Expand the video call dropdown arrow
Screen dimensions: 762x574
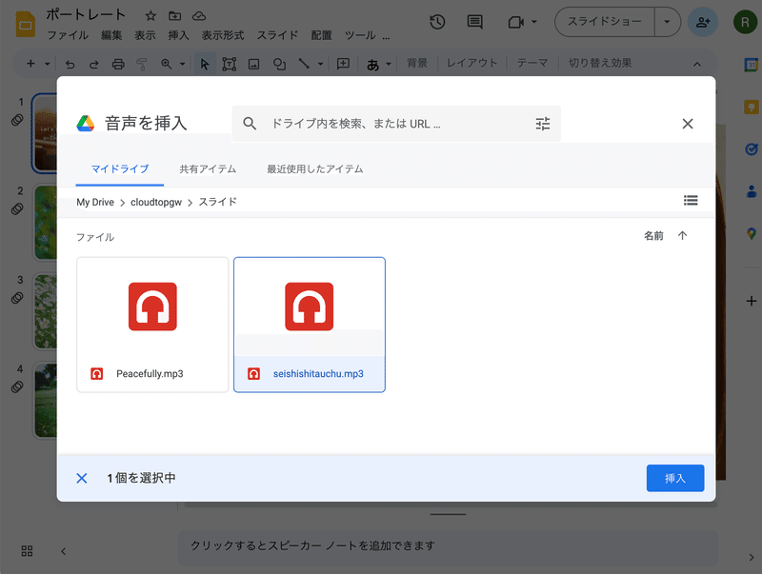(534, 22)
